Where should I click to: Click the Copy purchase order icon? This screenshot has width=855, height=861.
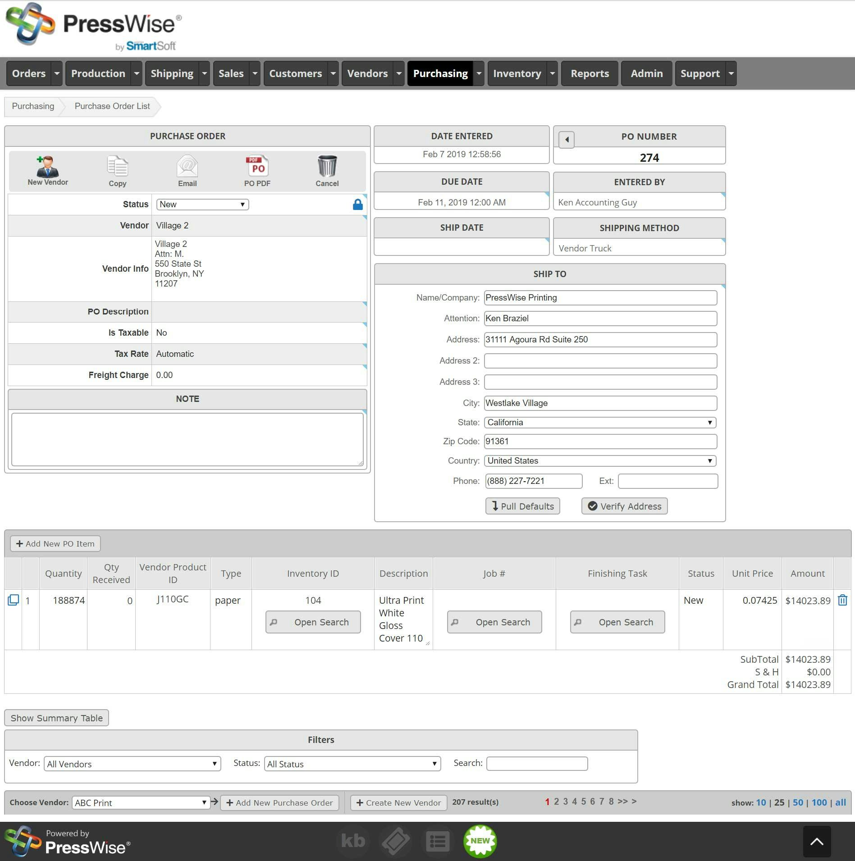(x=117, y=171)
